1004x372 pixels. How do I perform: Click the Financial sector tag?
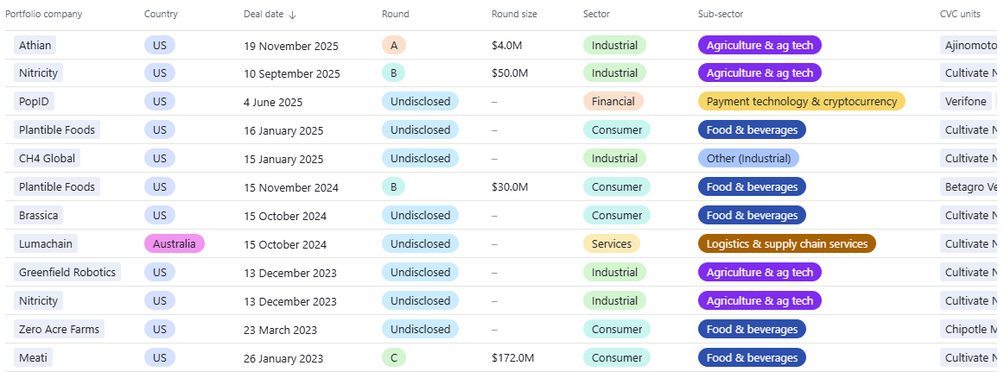click(x=613, y=102)
